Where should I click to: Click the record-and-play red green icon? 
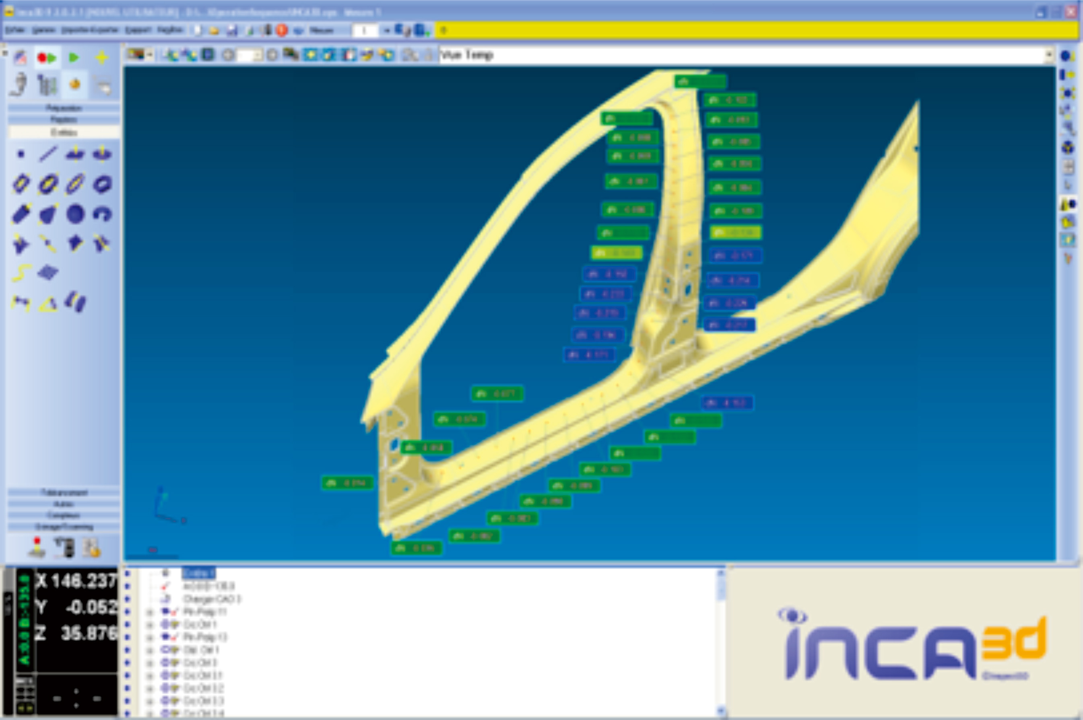coord(47,58)
